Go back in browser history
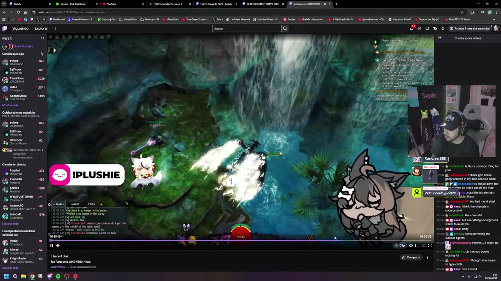Viewport: 501px width, 281px height. click(x=4, y=12)
